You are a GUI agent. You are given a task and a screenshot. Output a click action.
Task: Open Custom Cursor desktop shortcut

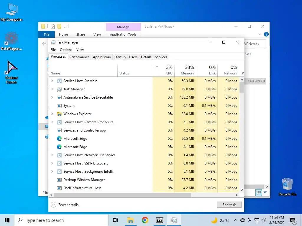click(12, 72)
